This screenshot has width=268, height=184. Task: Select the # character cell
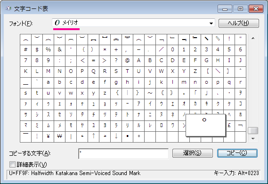pos(25,50)
